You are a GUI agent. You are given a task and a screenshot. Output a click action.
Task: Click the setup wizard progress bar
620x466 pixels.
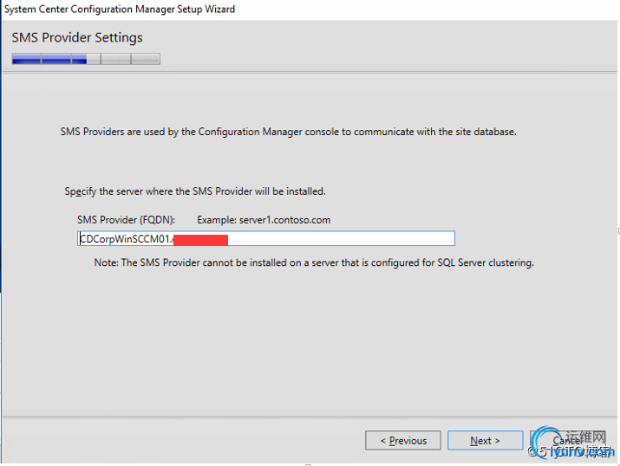86,59
